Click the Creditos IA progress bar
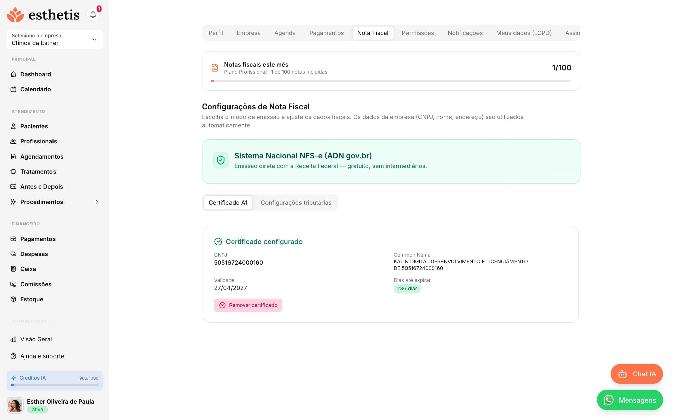The image size is (673, 420). 55,385
